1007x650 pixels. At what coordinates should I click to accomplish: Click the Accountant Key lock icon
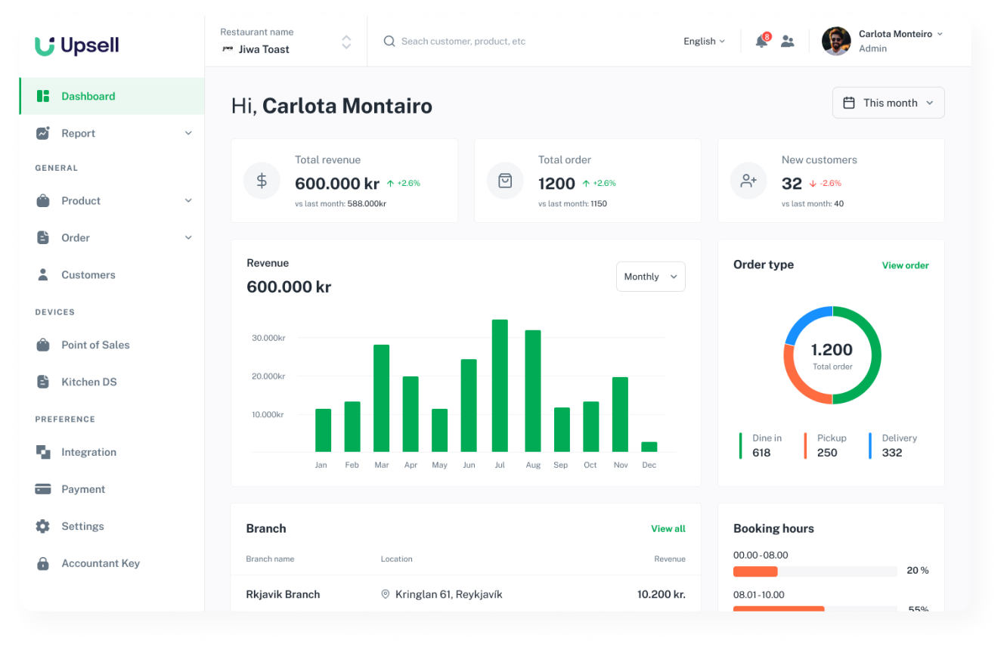(x=43, y=563)
